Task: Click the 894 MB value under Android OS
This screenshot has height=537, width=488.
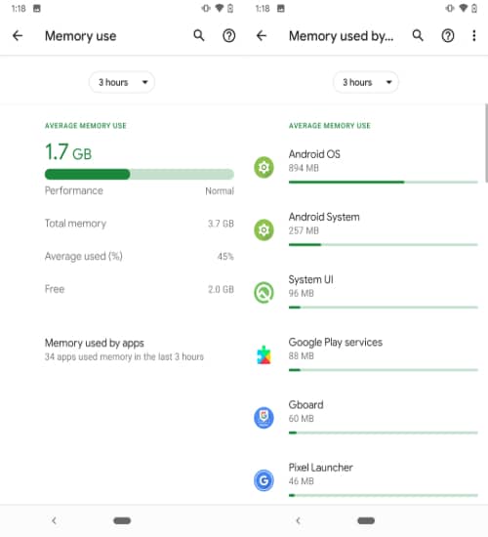Action: click(304, 168)
